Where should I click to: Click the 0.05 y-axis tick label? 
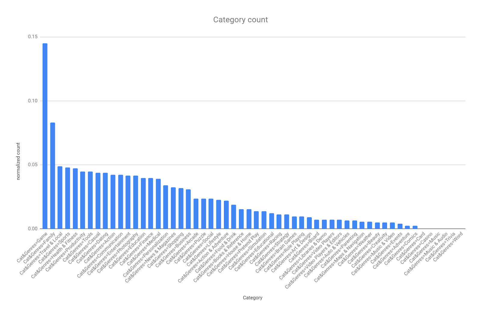[x=33, y=165]
